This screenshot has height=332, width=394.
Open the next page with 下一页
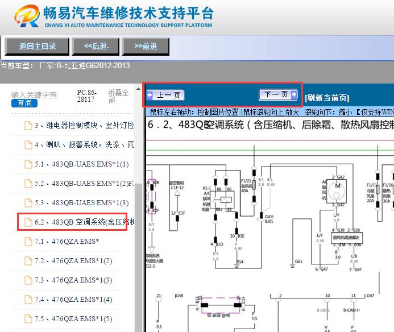point(278,95)
